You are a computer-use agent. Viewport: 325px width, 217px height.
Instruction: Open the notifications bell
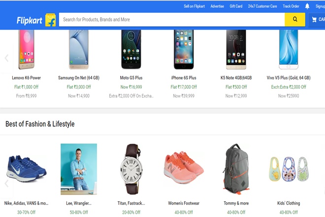[307, 6]
